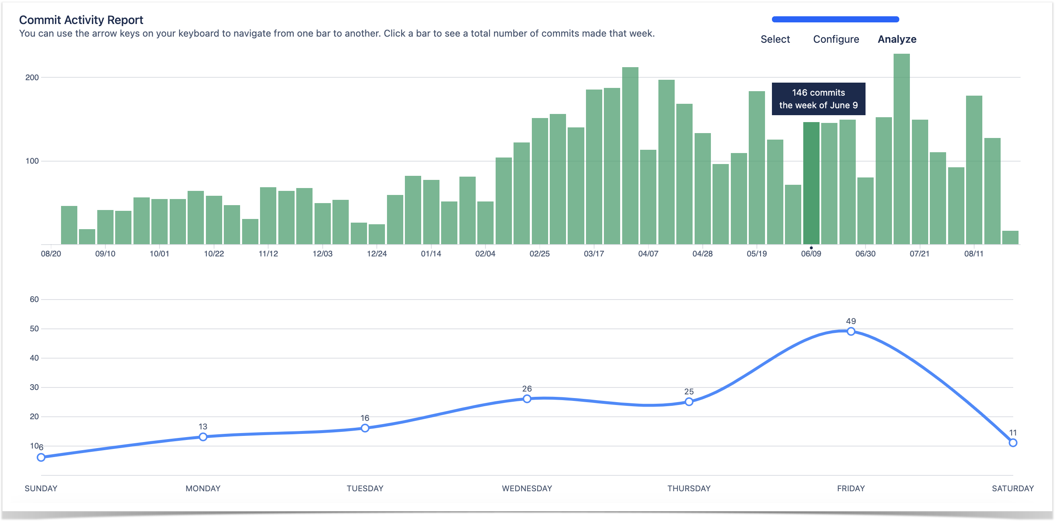
Task: Click the WEDNESDAY axis label
Action: tap(527, 488)
